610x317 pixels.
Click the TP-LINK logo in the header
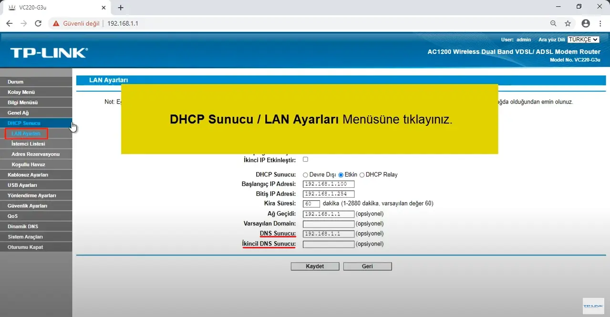[49, 53]
